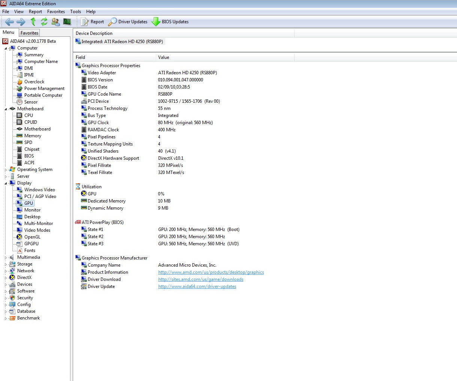The height and width of the screenshot is (381, 457).
Task: Click the Forward navigation arrow
Action: 21,22
